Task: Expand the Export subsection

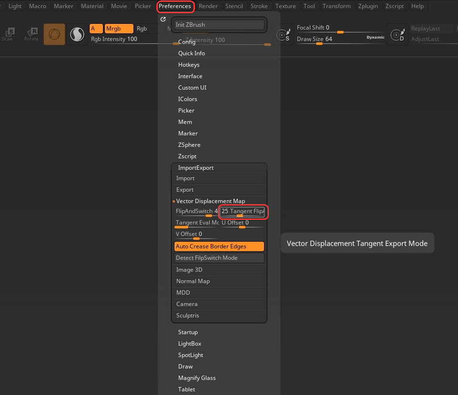Action: (x=184, y=190)
